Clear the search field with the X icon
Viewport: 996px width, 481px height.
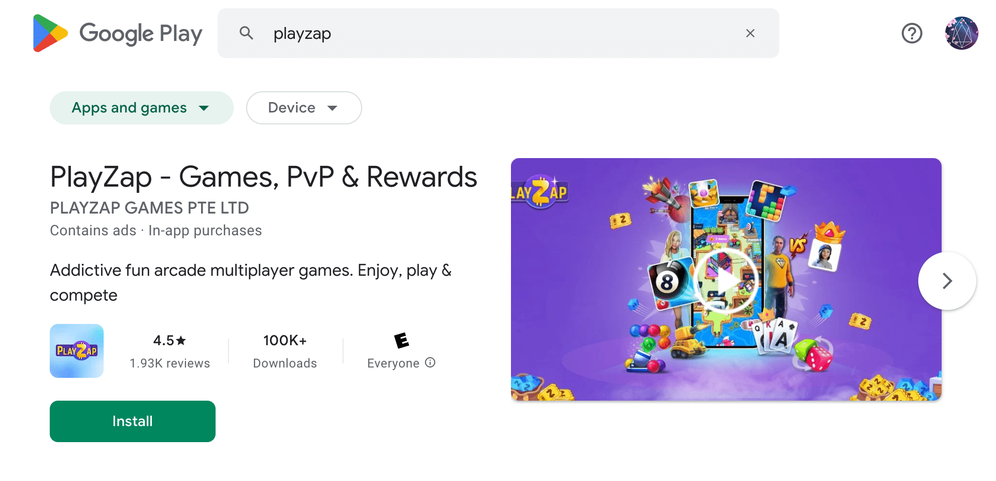coord(750,33)
